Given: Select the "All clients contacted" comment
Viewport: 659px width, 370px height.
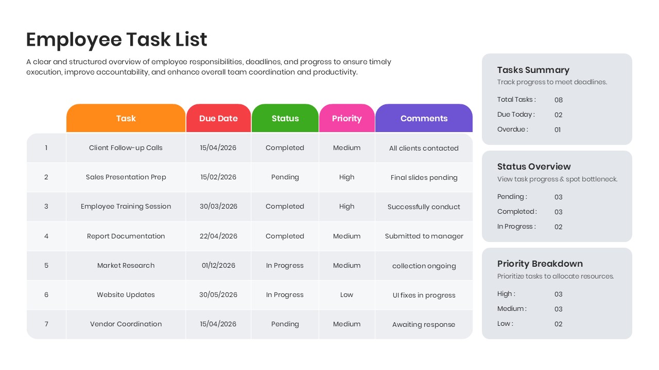Looking at the screenshot, I should 424,149.
